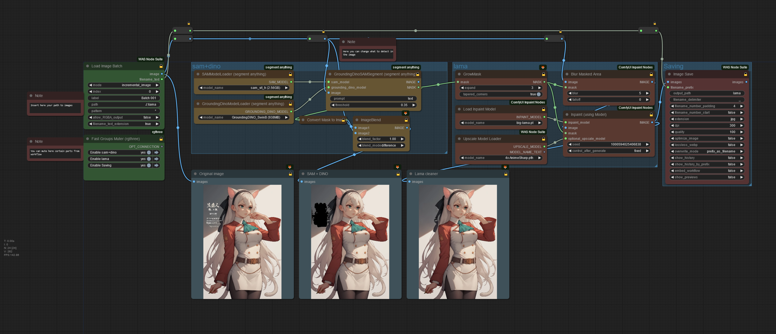The height and width of the screenshot is (334, 776).
Task: Toggle the allow_RGBA_output value
Action: 124,117
